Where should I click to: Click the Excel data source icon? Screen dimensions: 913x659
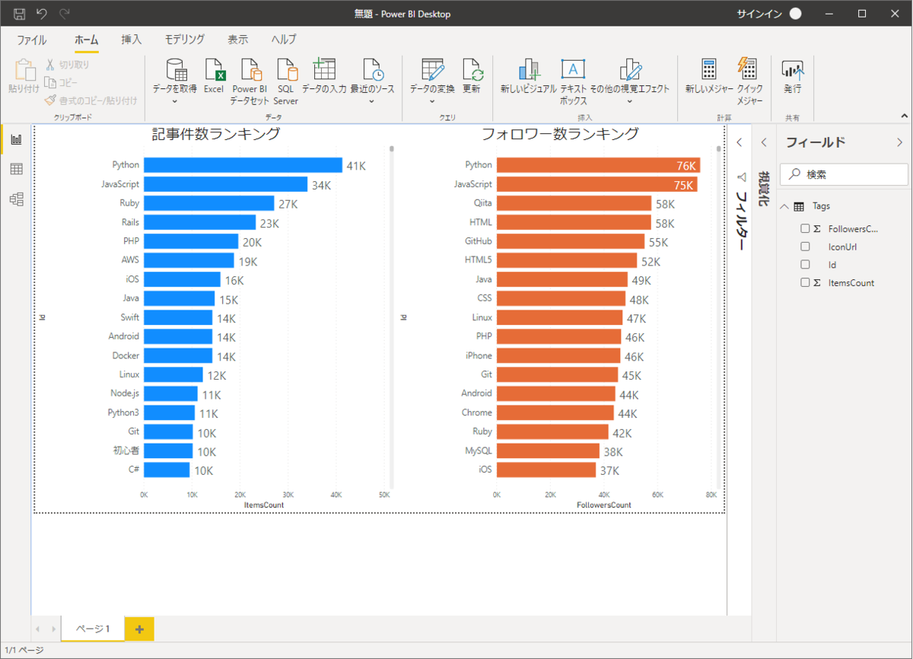214,70
